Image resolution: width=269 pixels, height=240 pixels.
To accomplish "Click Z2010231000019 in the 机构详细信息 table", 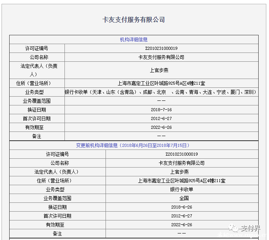I will [x=161, y=48].
